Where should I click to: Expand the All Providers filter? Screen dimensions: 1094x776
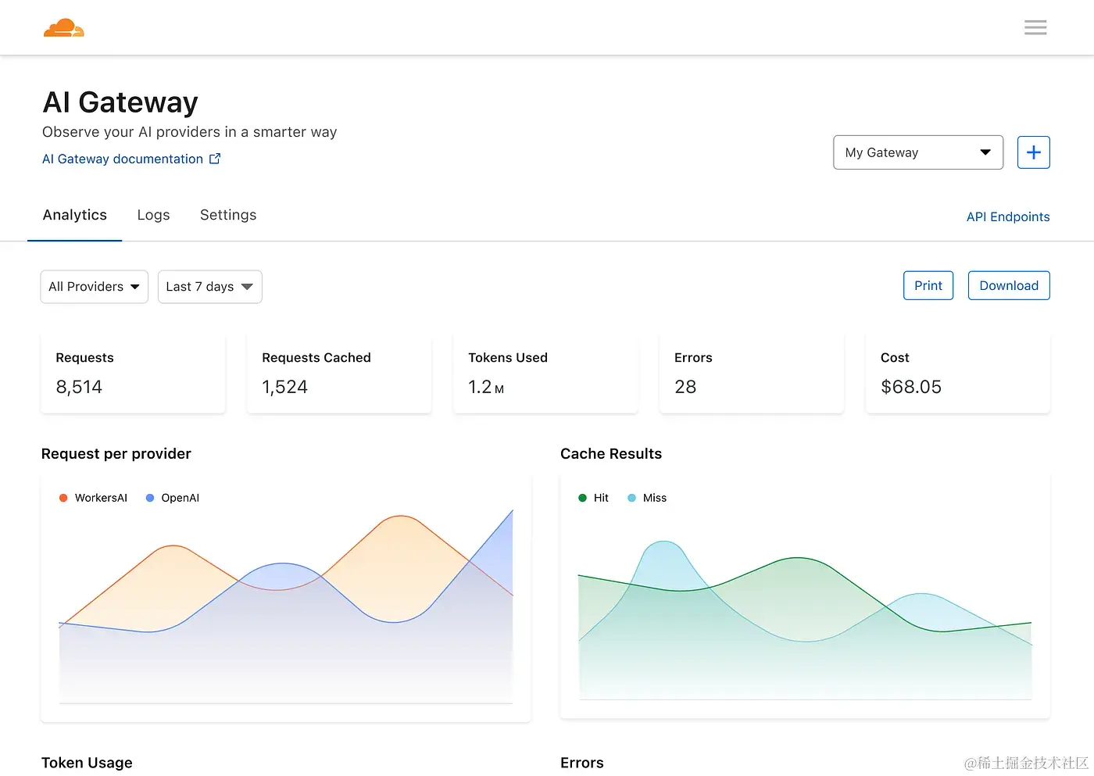click(94, 287)
